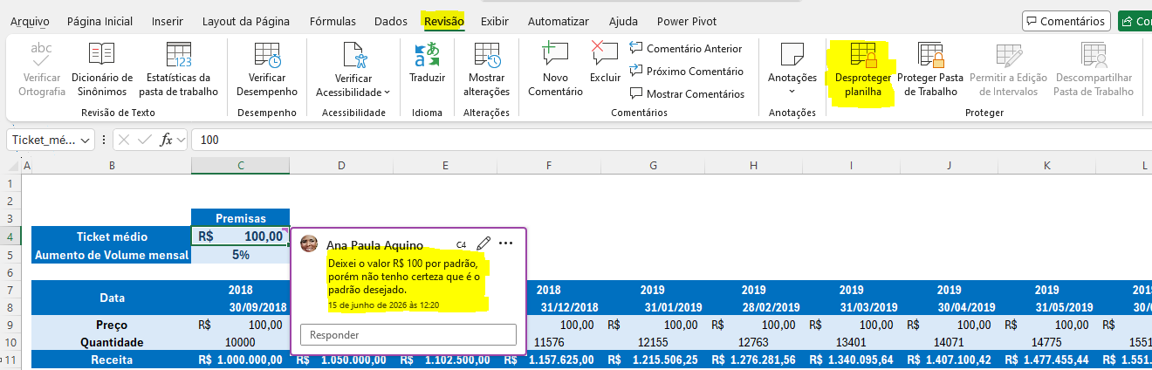Screen dimensions: 1152x370
Task: Select the Data header cell
Action: point(112,298)
